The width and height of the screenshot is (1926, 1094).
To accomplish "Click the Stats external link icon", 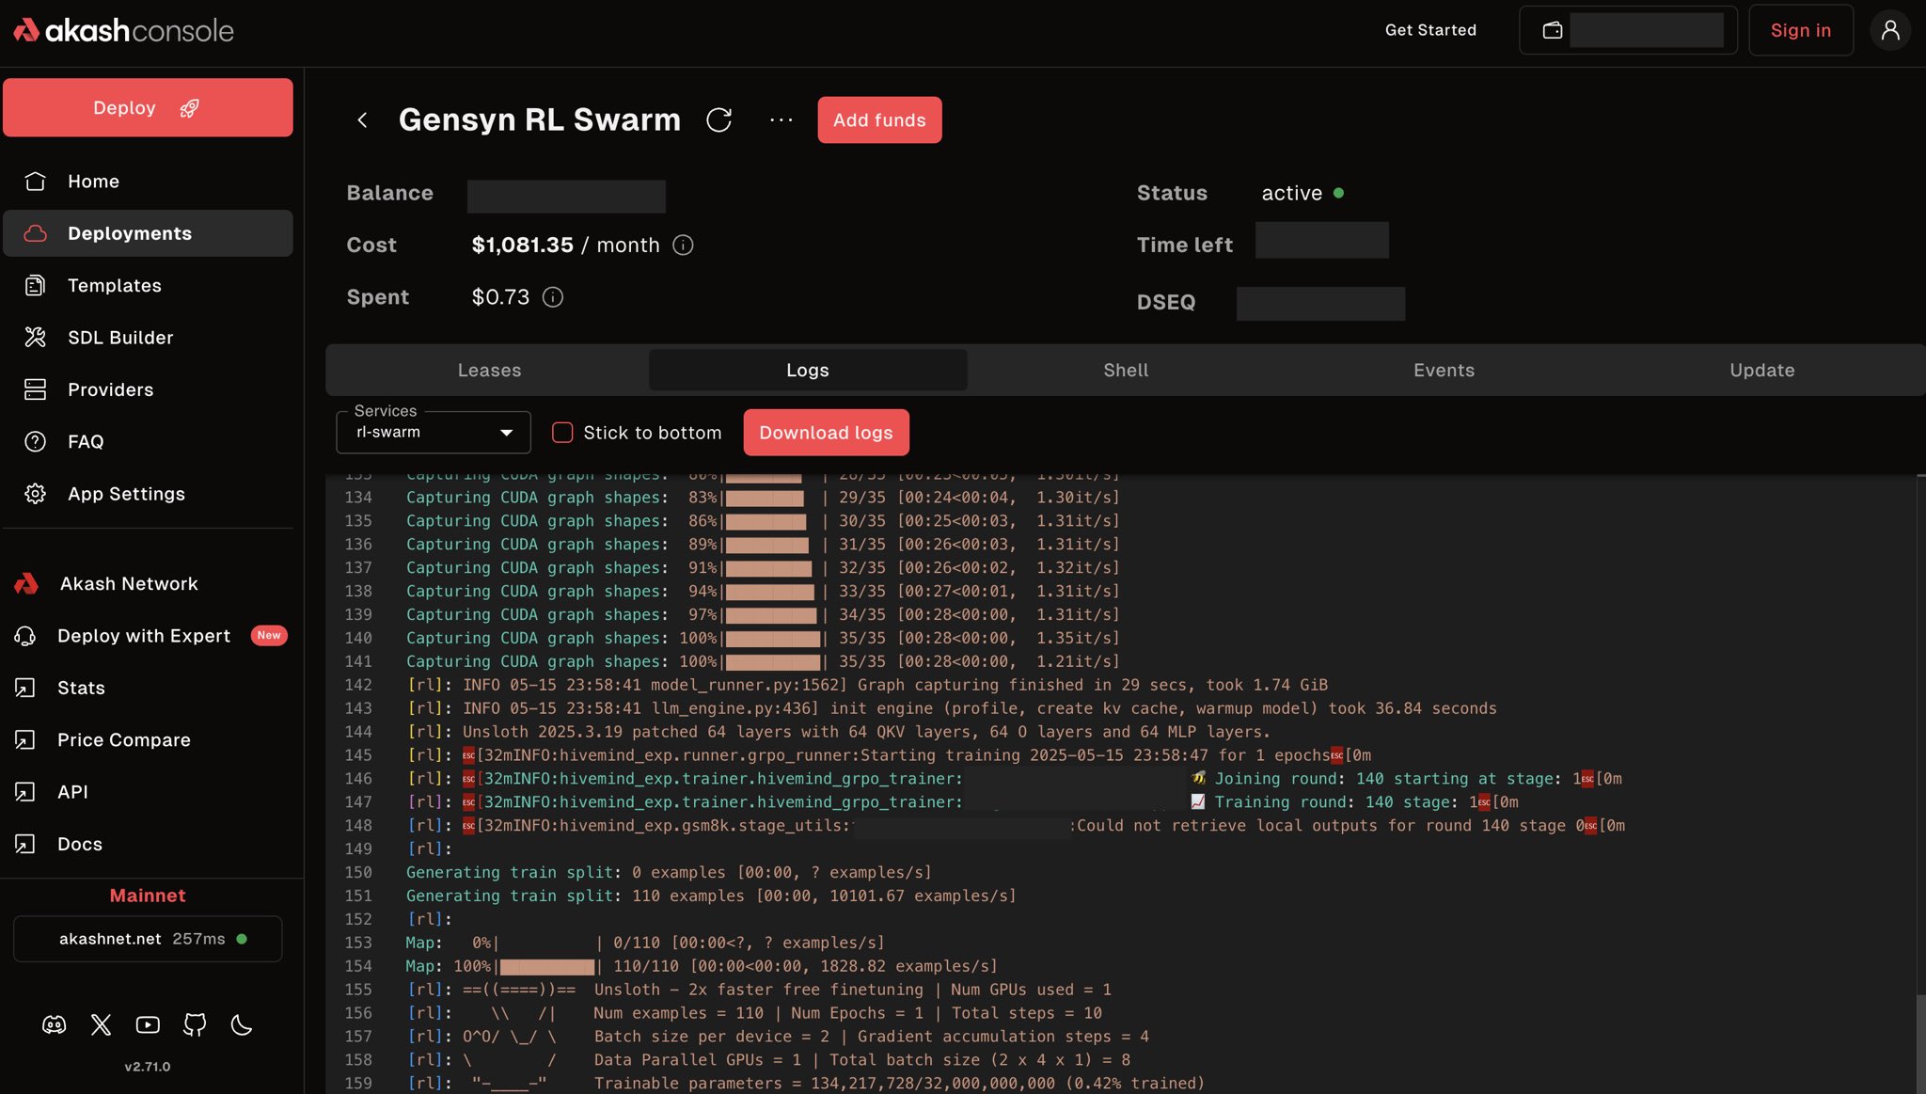I will coord(25,688).
